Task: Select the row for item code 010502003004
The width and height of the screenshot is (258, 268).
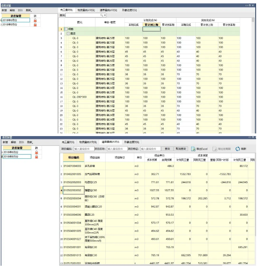Action: [x=157, y=198]
